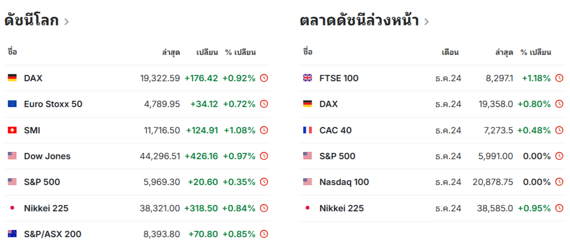This screenshot has height=242, width=570.
Task: Open the Euro Stoxx 50 index link
Action: [x=53, y=104]
